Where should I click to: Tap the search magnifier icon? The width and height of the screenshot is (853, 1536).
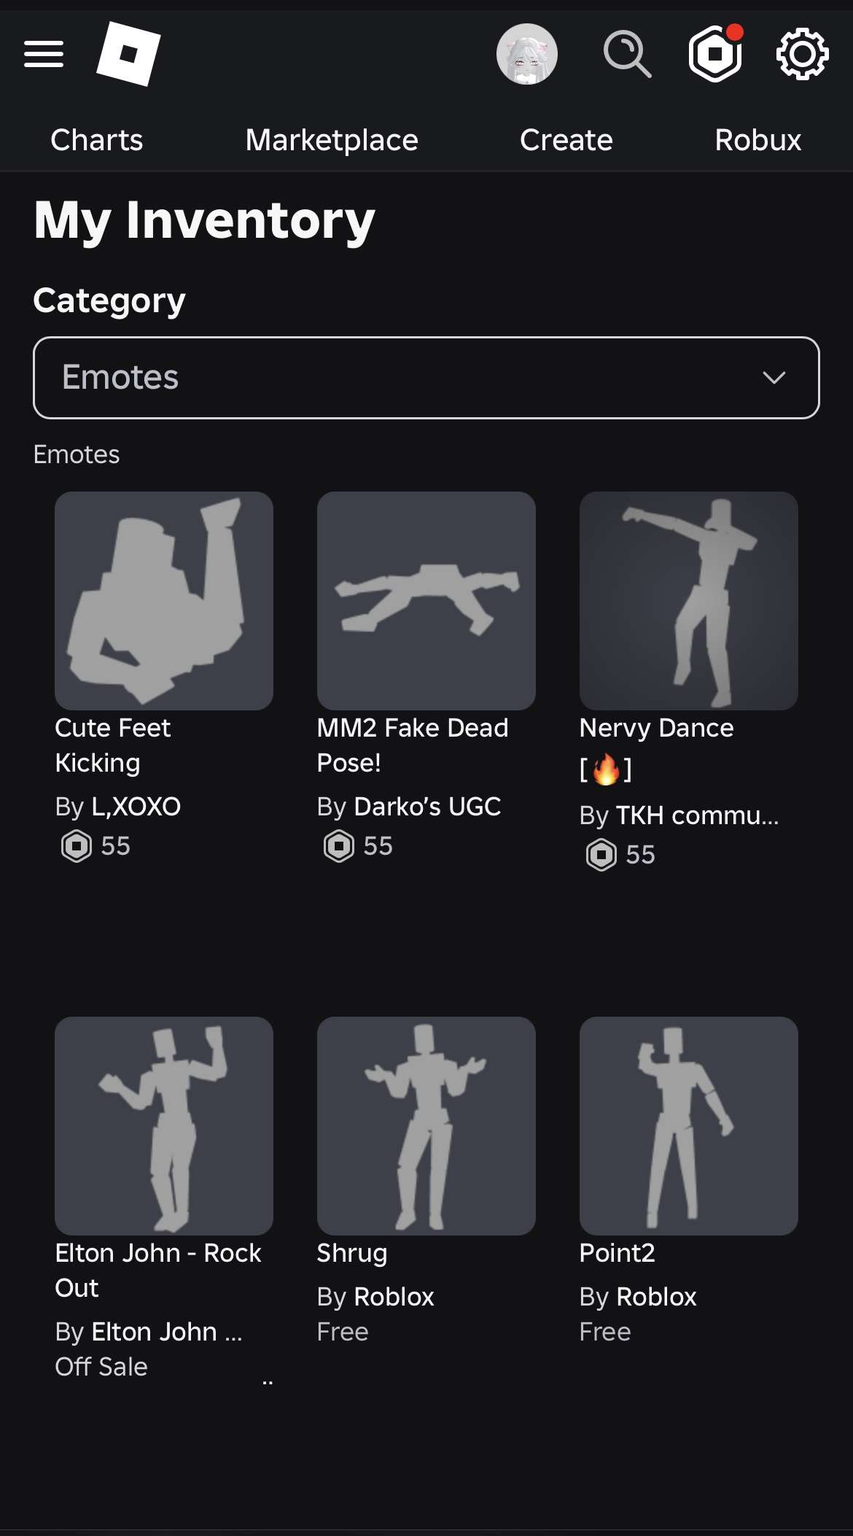(627, 54)
